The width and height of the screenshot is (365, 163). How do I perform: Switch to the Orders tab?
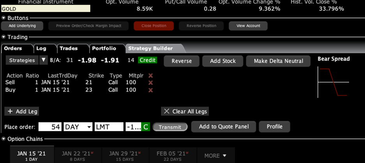tap(13, 49)
